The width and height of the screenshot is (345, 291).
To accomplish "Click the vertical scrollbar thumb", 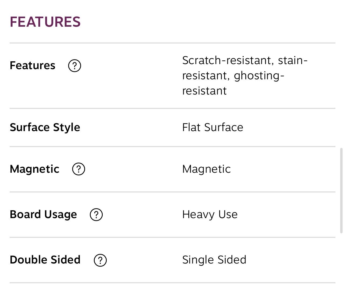I will [341, 191].
